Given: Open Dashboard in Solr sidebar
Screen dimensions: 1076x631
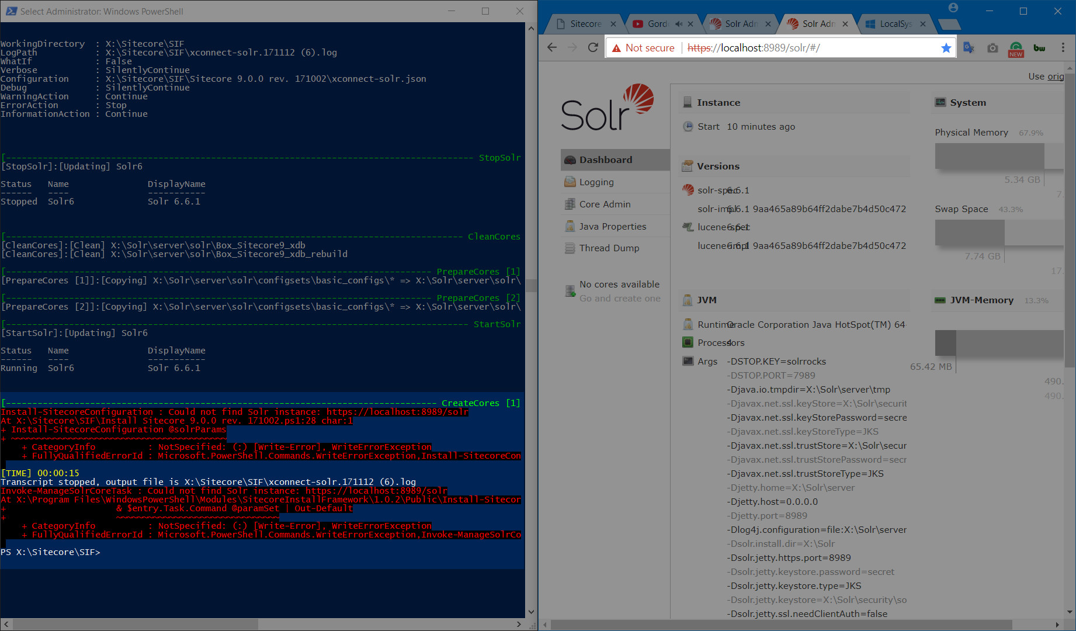Looking at the screenshot, I should 615,160.
